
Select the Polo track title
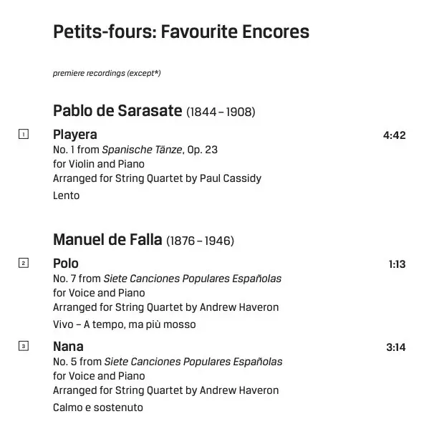pyautogui.click(x=66, y=264)
